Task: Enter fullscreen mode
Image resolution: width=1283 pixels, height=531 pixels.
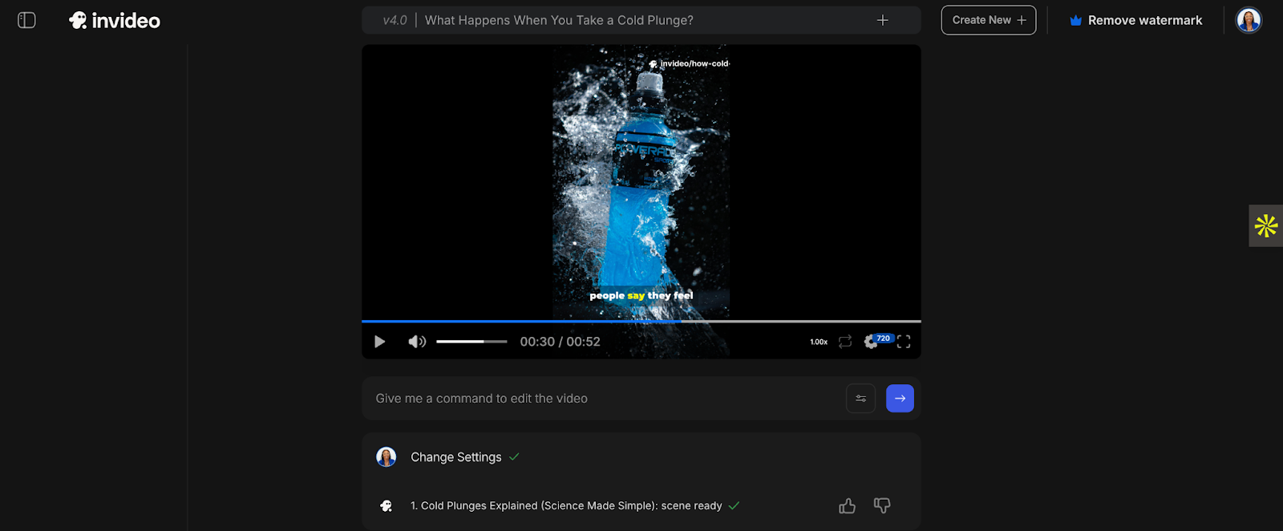Action: [904, 342]
